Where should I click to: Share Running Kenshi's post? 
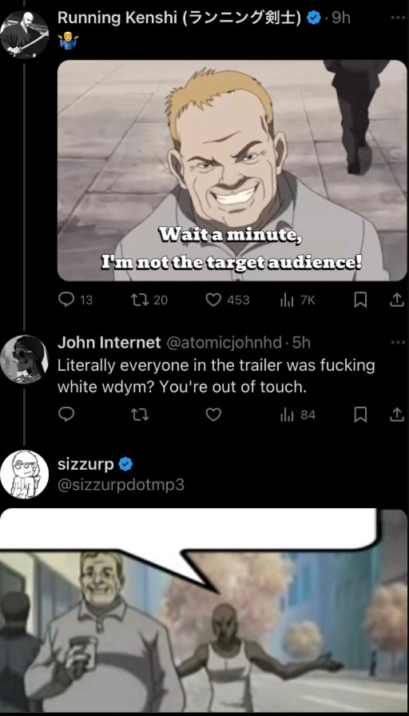tap(397, 300)
